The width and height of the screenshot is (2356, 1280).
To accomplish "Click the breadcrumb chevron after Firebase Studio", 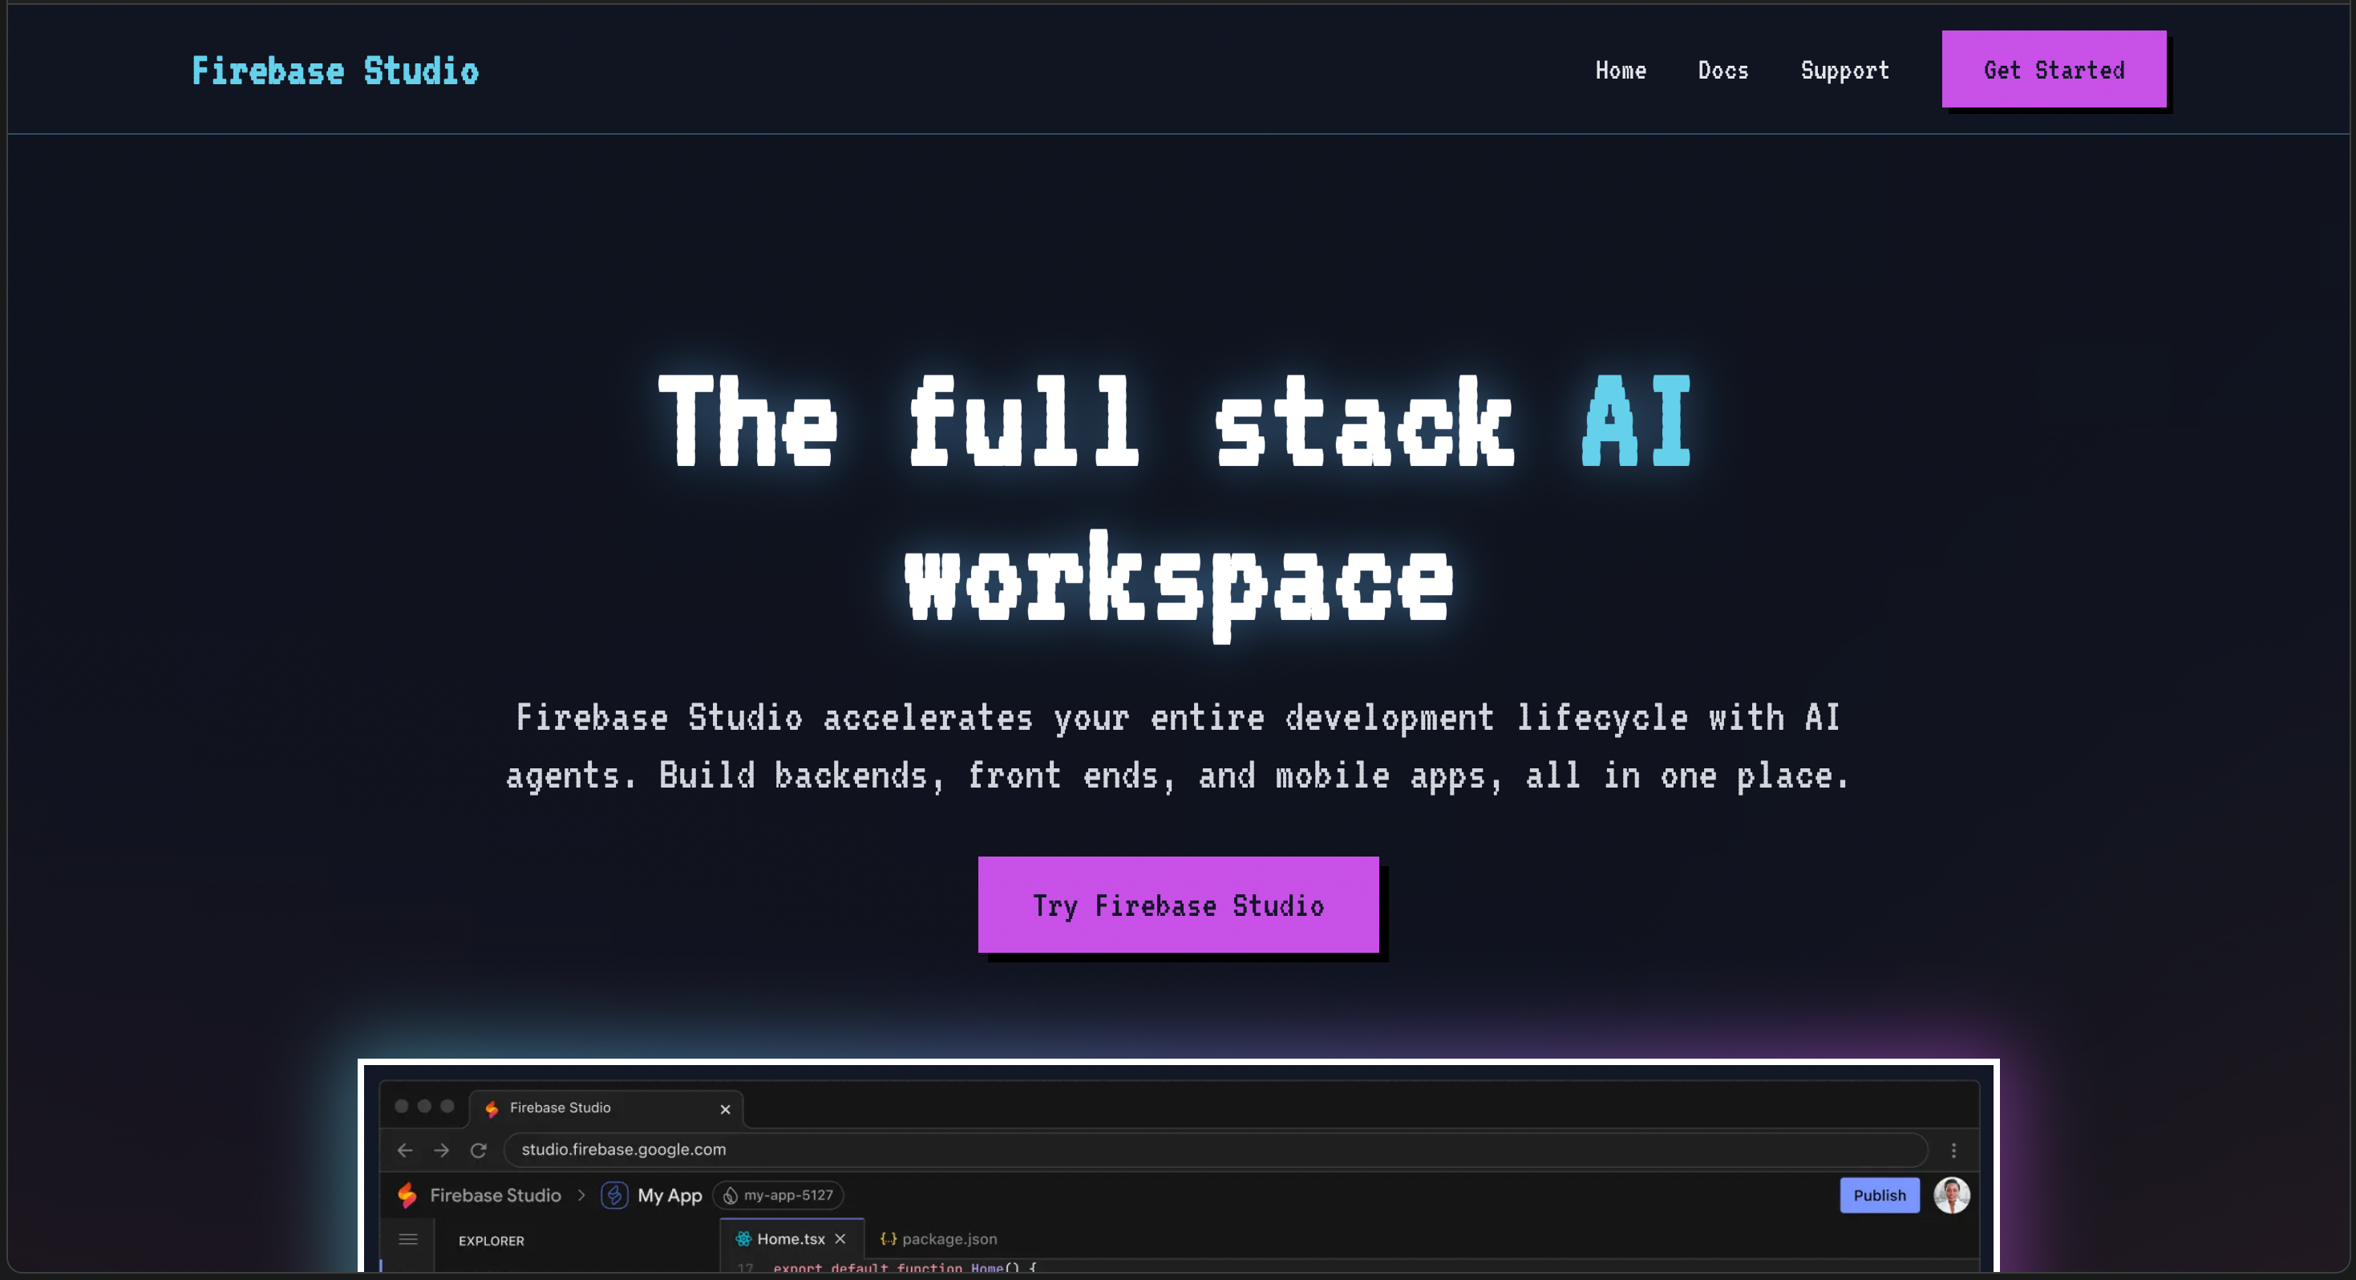I will (581, 1195).
